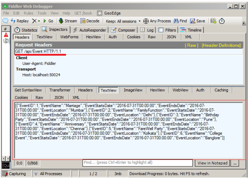Viewport: 249px width, 179px height.
Task: Click the [Raw] link in Request Headers
Action: (x=192, y=45)
